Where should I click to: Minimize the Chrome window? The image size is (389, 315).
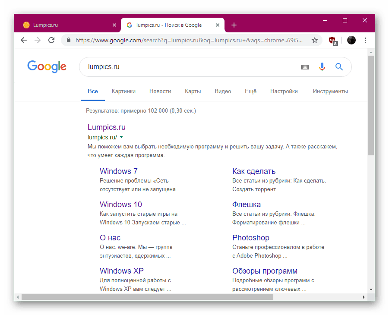[325, 20]
